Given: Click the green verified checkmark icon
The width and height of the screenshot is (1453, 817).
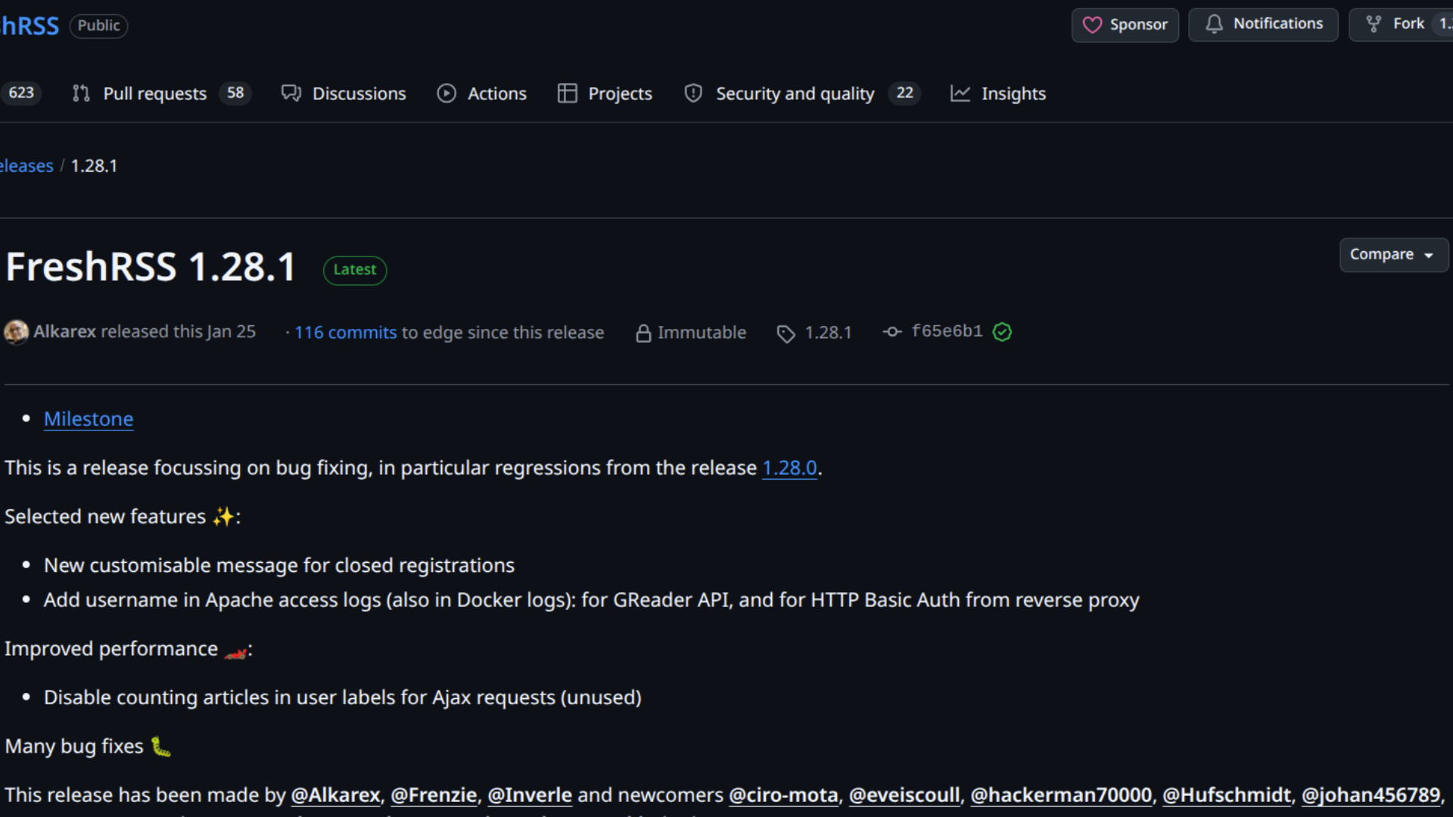Looking at the screenshot, I should tap(1002, 331).
